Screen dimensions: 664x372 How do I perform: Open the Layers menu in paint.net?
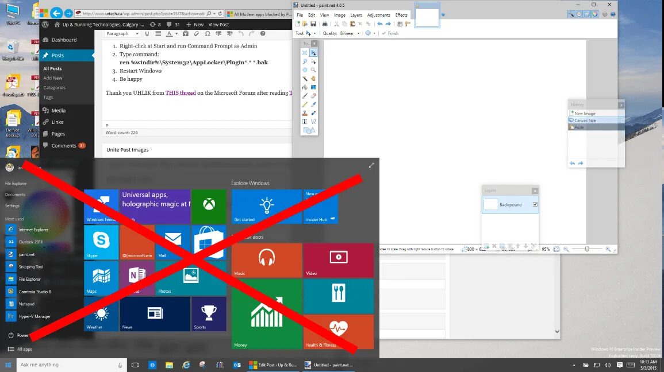pos(356,15)
